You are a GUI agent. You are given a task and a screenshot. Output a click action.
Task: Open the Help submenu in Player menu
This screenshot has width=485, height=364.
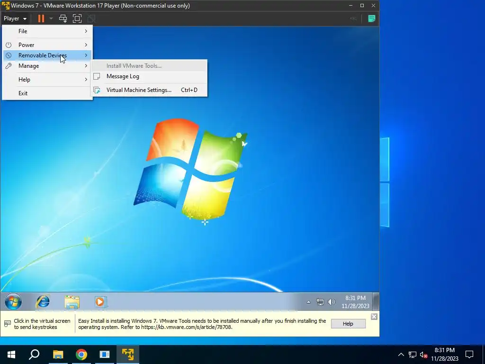tap(47, 80)
